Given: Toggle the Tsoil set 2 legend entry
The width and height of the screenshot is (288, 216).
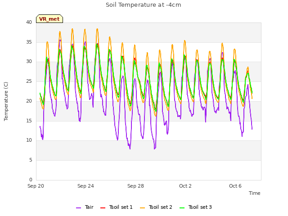Looking at the screenshot, I should [156, 207].
